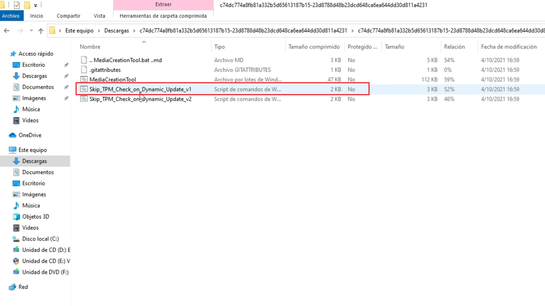The image size is (545, 306).
Task: Sort by the Relación column header
Action: (454, 47)
